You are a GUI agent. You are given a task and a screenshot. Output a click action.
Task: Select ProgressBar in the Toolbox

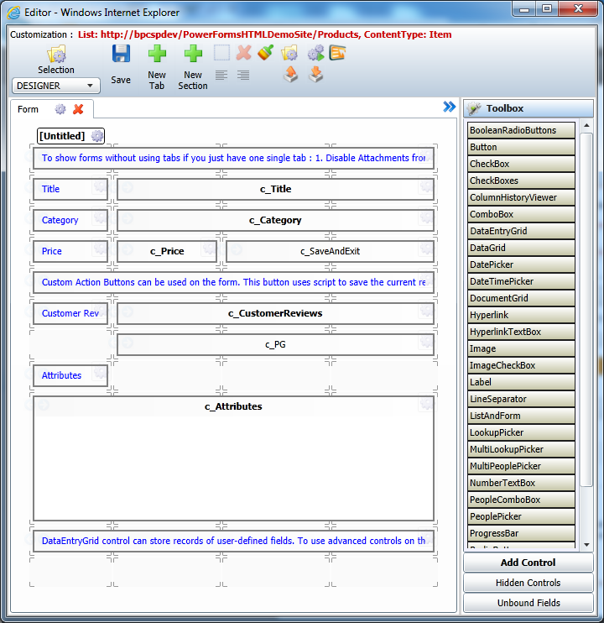click(522, 533)
